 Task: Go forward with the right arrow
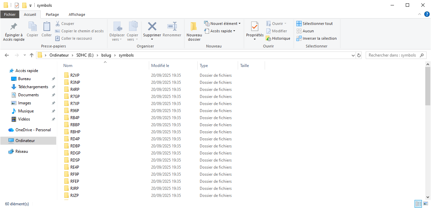(16, 55)
